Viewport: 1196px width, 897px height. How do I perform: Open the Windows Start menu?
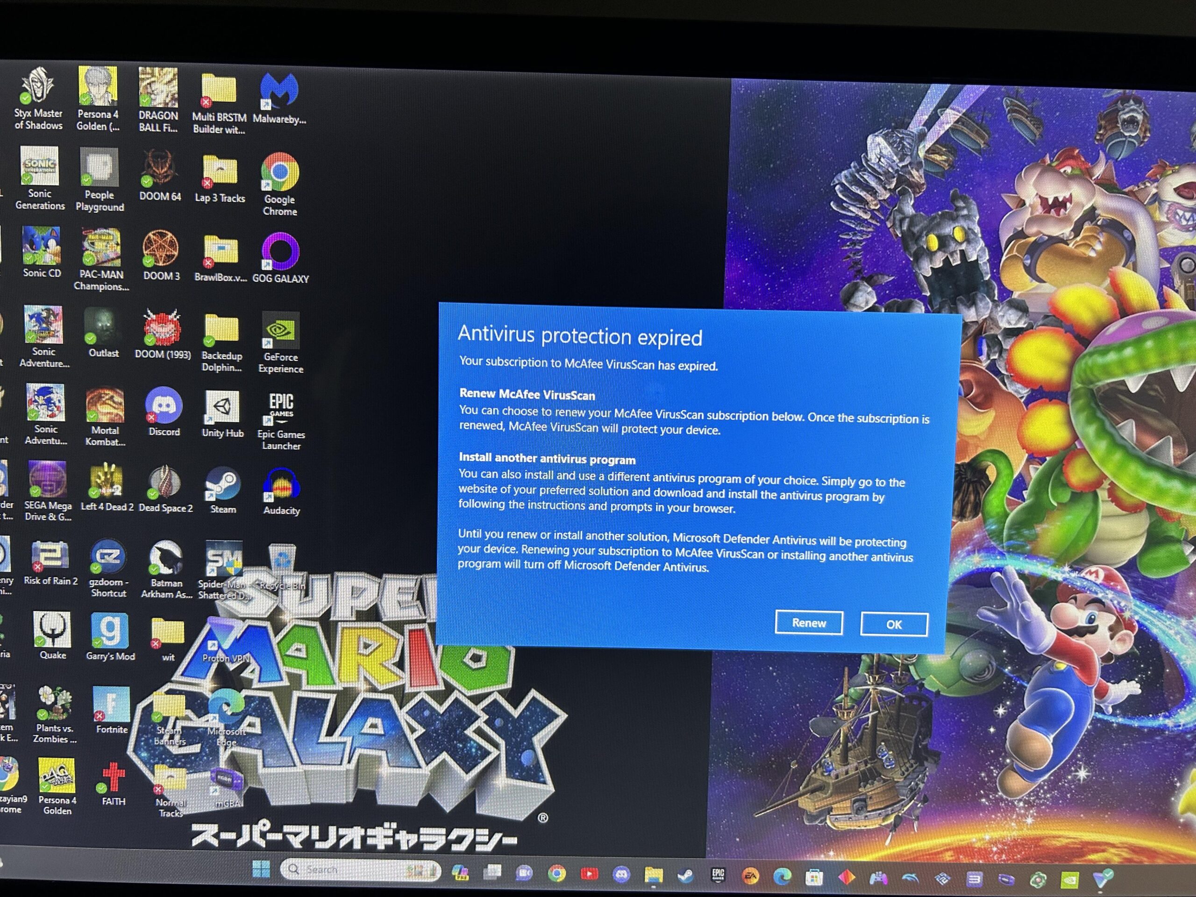coord(261,869)
